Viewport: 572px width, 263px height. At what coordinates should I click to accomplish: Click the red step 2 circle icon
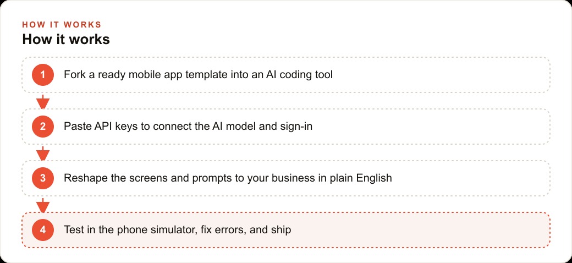click(x=43, y=127)
